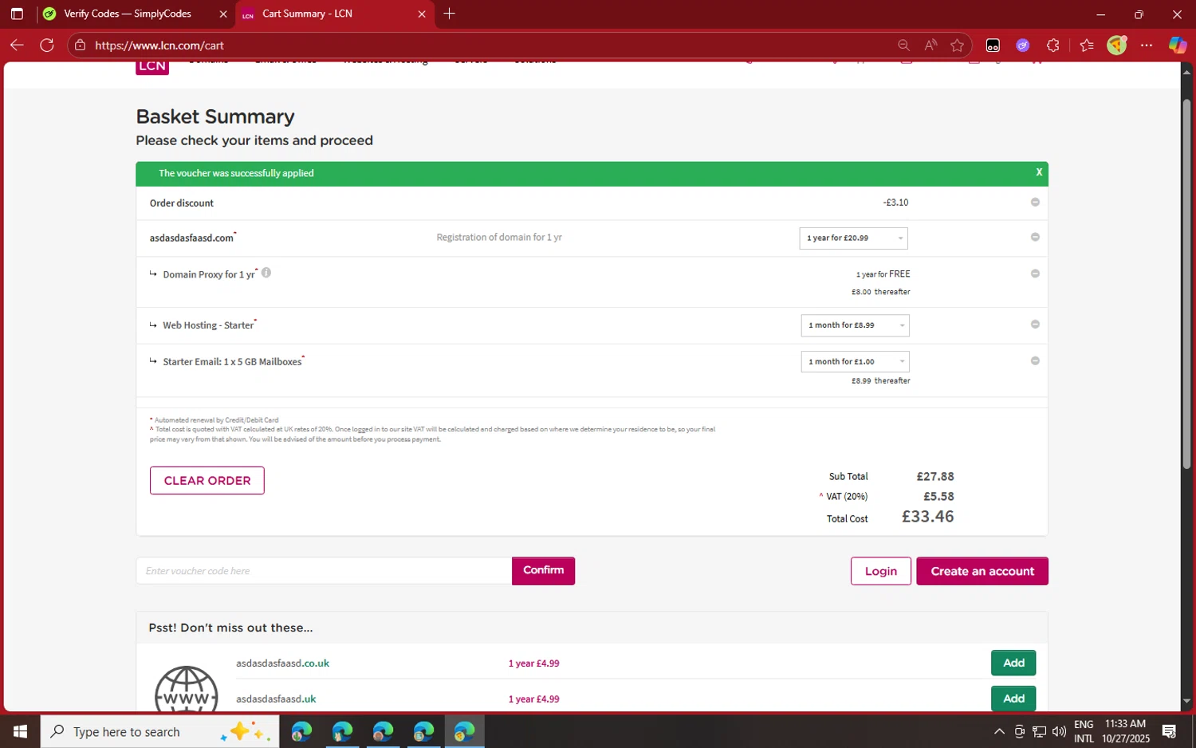1196x748 pixels.
Task: Open the Windows Start menu
Action: (20, 731)
